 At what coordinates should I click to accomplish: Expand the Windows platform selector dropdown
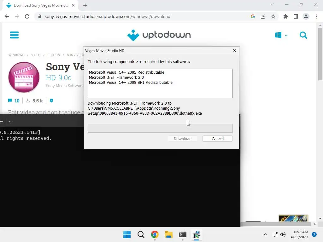pos(281,35)
